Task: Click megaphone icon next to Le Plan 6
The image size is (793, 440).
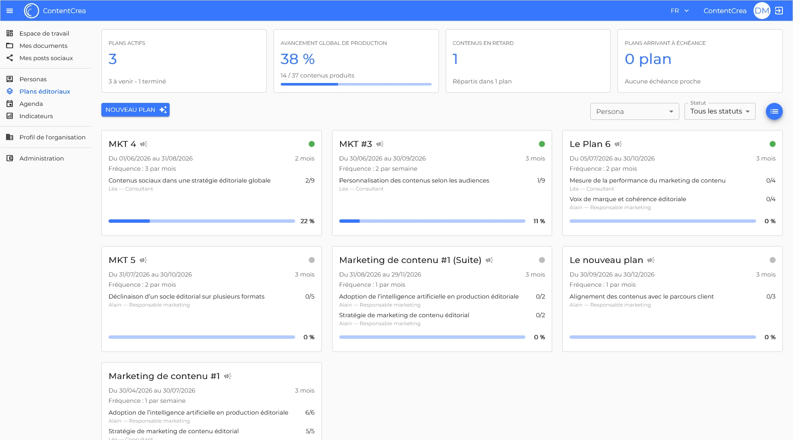Action: [618, 144]
